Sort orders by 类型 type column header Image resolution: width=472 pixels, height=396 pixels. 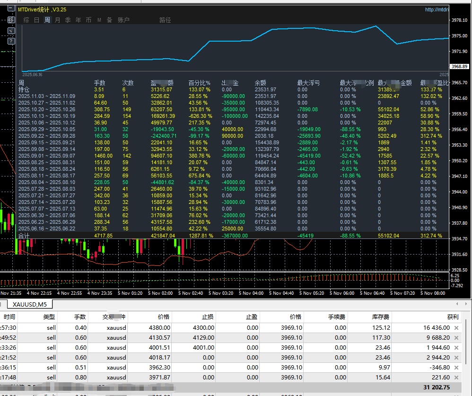point(49,317)
